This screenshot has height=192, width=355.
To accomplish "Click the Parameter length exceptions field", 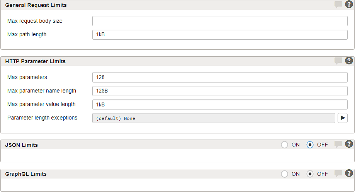I will click(x=214, y=118).
